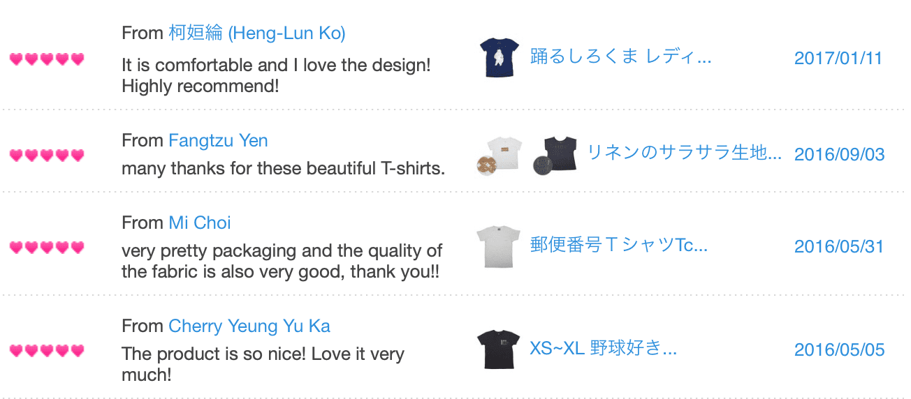The image size is (911, 399).
Task: Click the heart rating on Mi Choi's review
Action: [47, 247]
